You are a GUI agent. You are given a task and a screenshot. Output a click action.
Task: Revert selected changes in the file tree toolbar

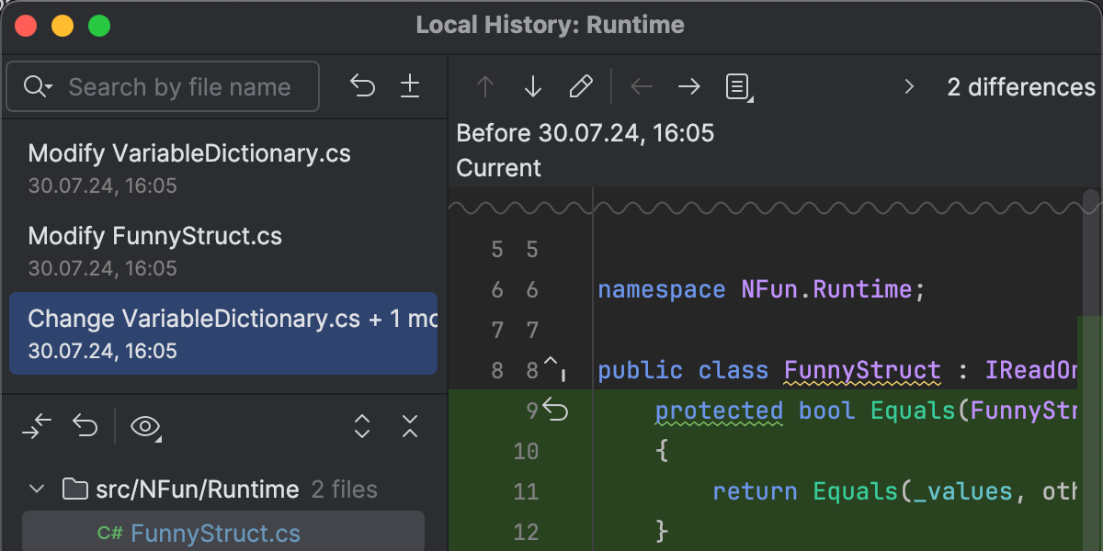tap(85, 426)
